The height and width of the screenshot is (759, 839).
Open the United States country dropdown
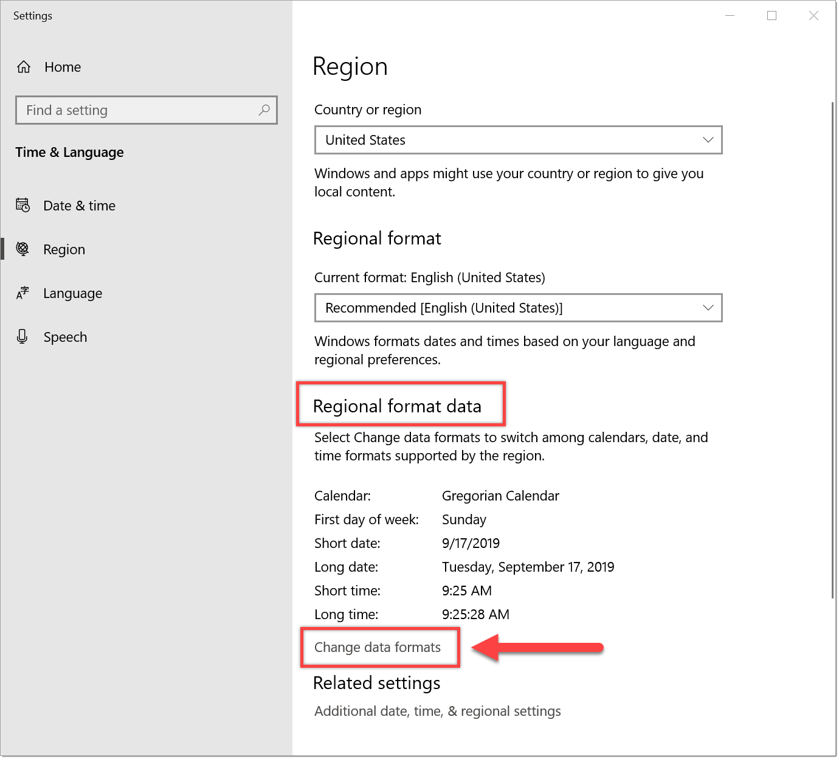click(517, 140)
